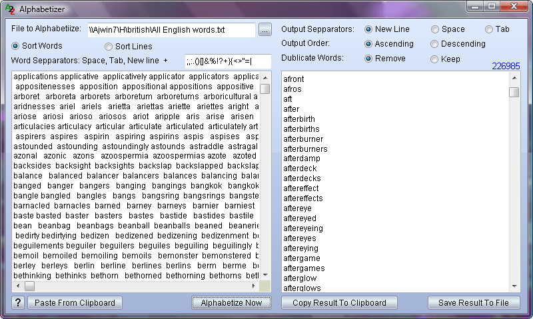The height and width of the screenshot is (319, 533).
Task: Click left arrow of input horizontal scrollbar
Action: [19, 286]
